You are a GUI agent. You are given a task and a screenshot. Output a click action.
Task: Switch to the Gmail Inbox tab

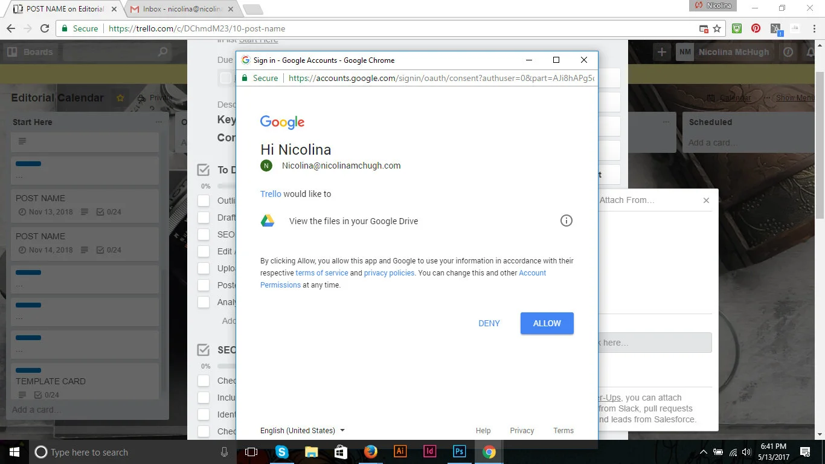(x=183, y=9)
